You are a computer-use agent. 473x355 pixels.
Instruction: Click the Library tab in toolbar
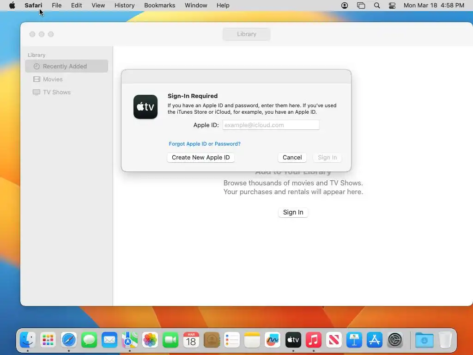pos(247,34)
